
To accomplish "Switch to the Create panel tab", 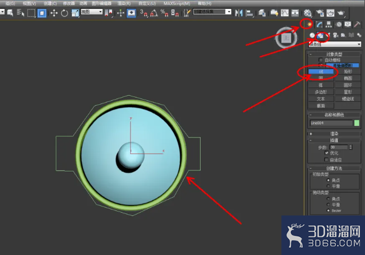I will pos(309,24).
